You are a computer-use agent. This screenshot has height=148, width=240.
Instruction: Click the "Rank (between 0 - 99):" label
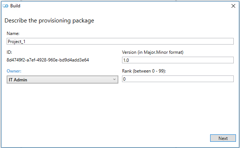[144, 71]
